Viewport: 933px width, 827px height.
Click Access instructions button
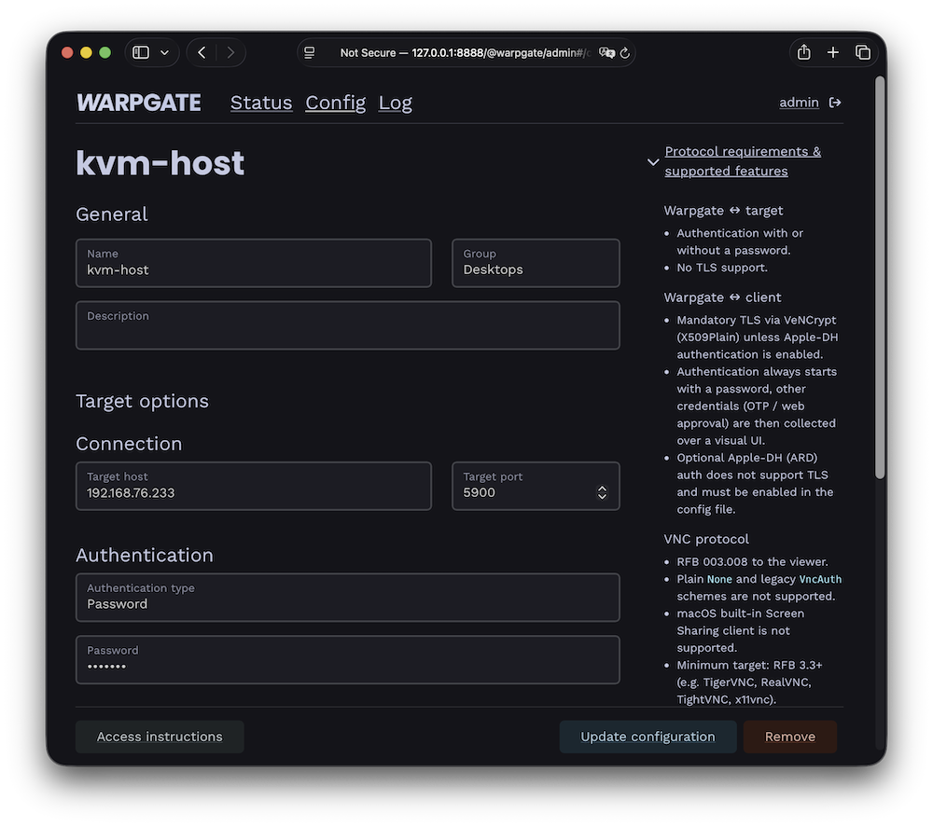coord(160,737)
